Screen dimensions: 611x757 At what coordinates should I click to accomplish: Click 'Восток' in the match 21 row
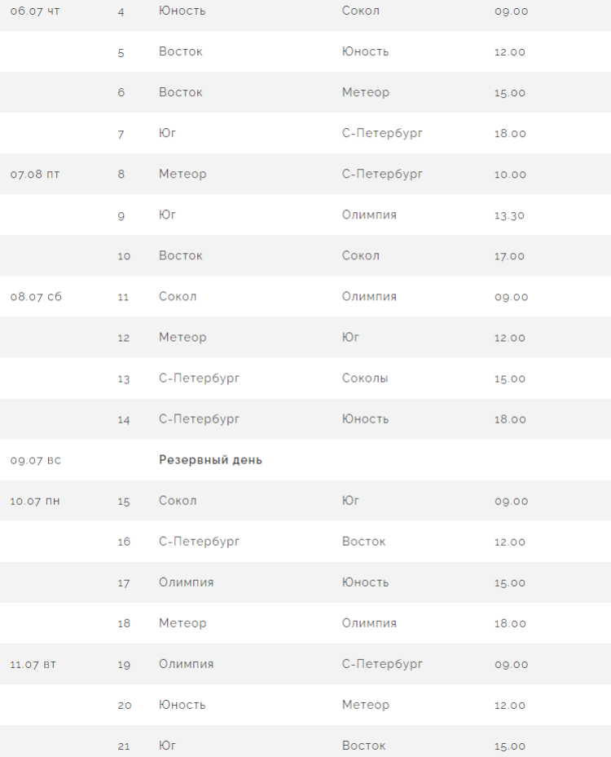coord(364,746)
